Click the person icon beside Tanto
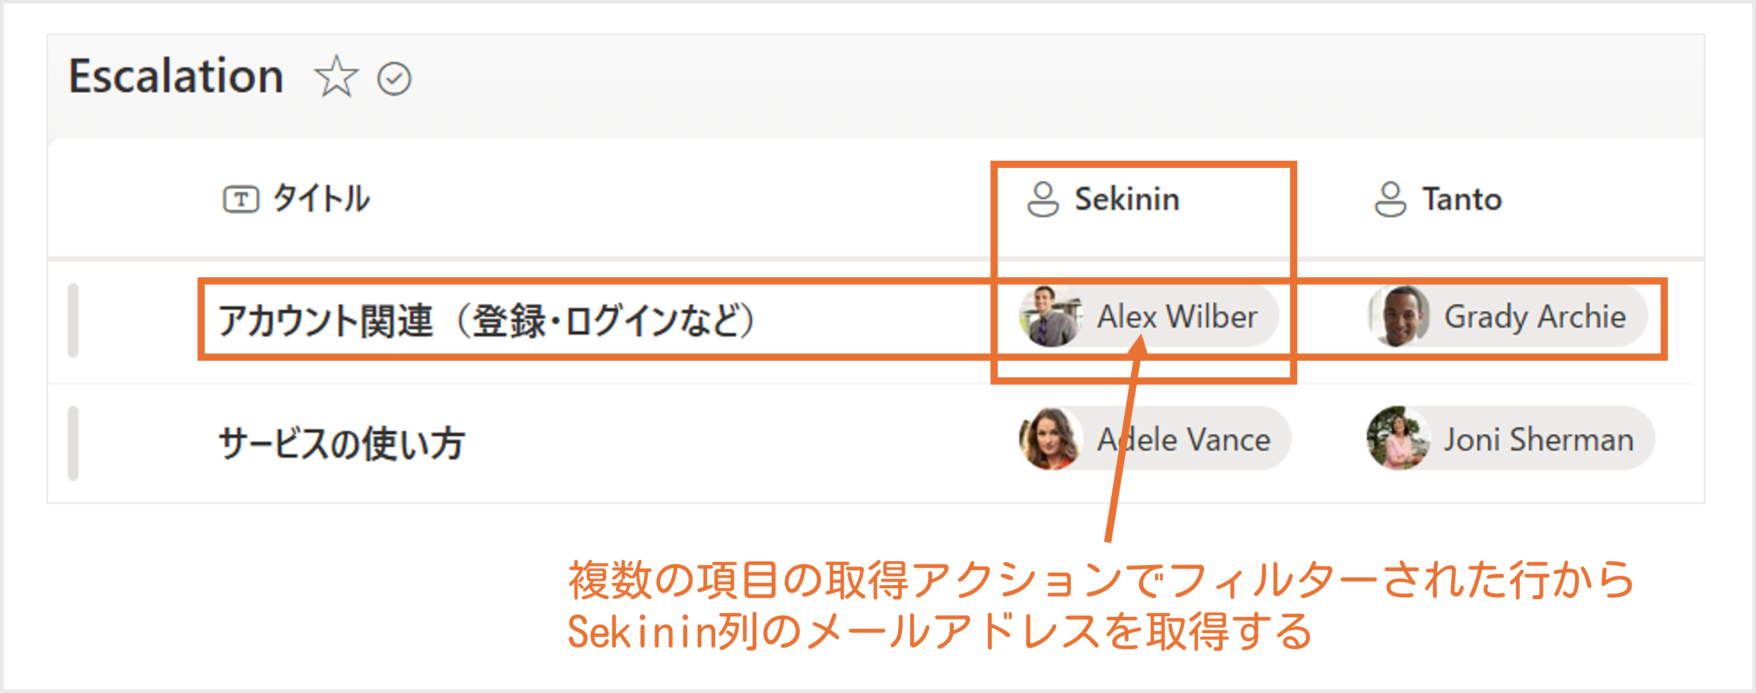1756x693 pixels. pos(1390,199)
